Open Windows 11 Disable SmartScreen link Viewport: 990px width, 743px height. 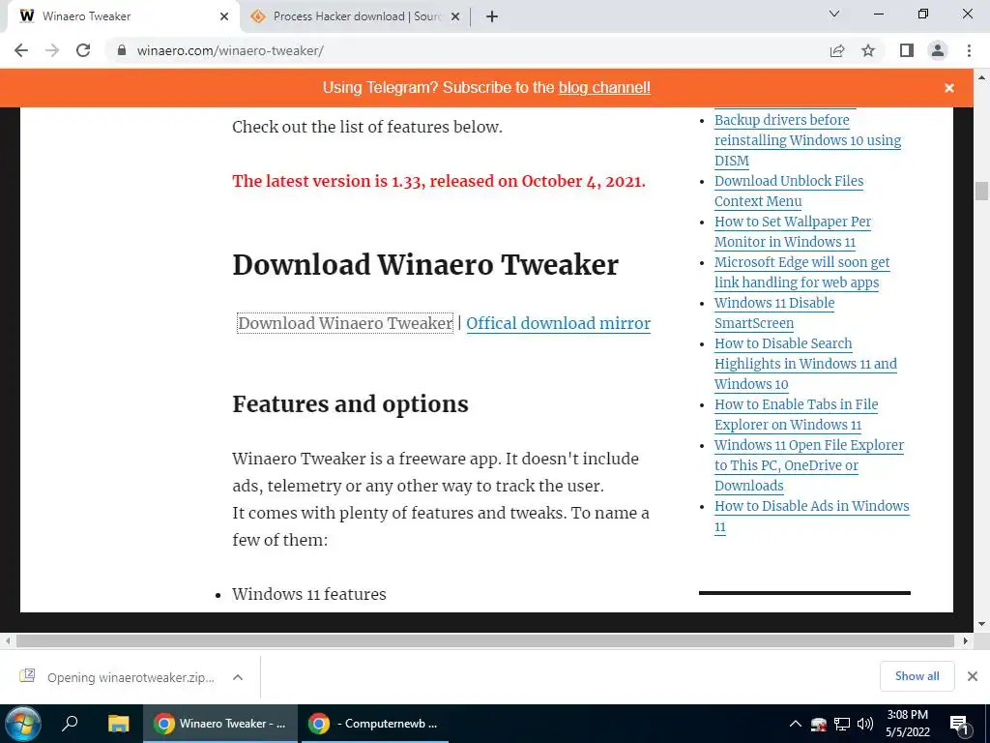[x=774, y=312]
